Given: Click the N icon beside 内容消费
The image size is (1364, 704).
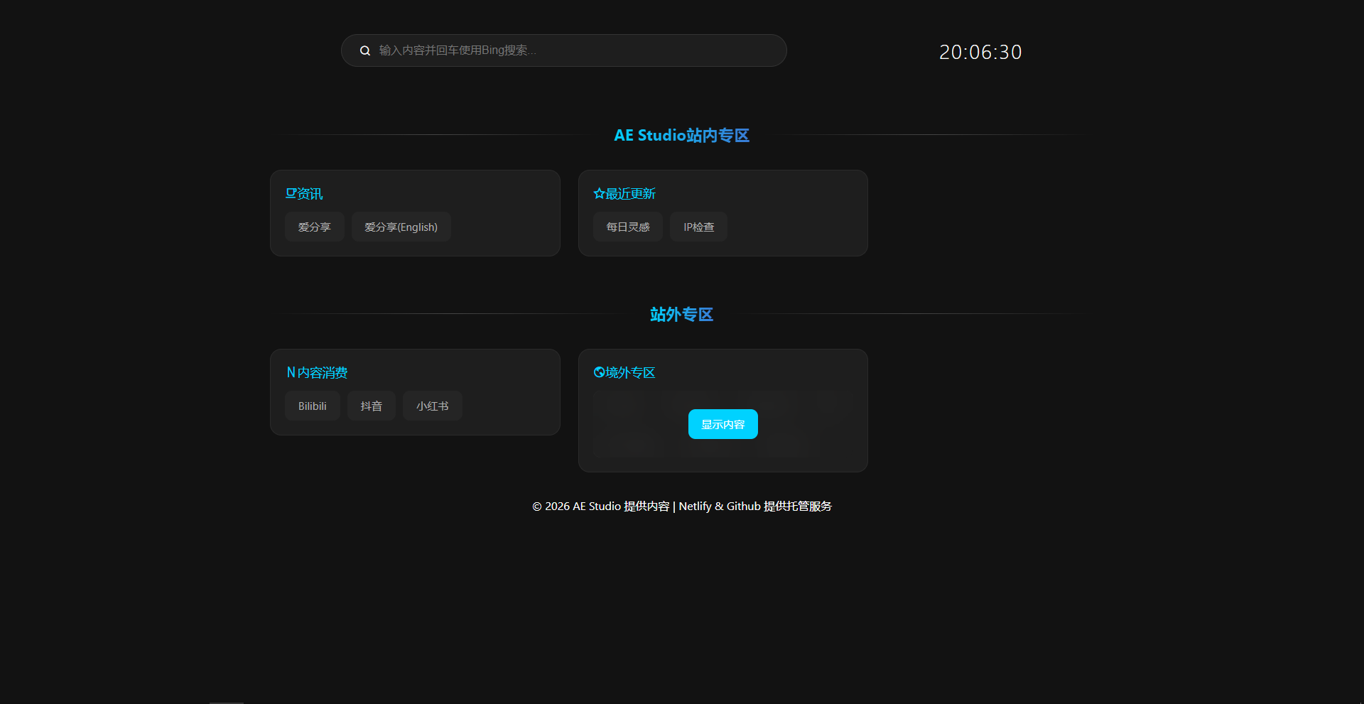Looking at the screenshot, I should (291, 372).
